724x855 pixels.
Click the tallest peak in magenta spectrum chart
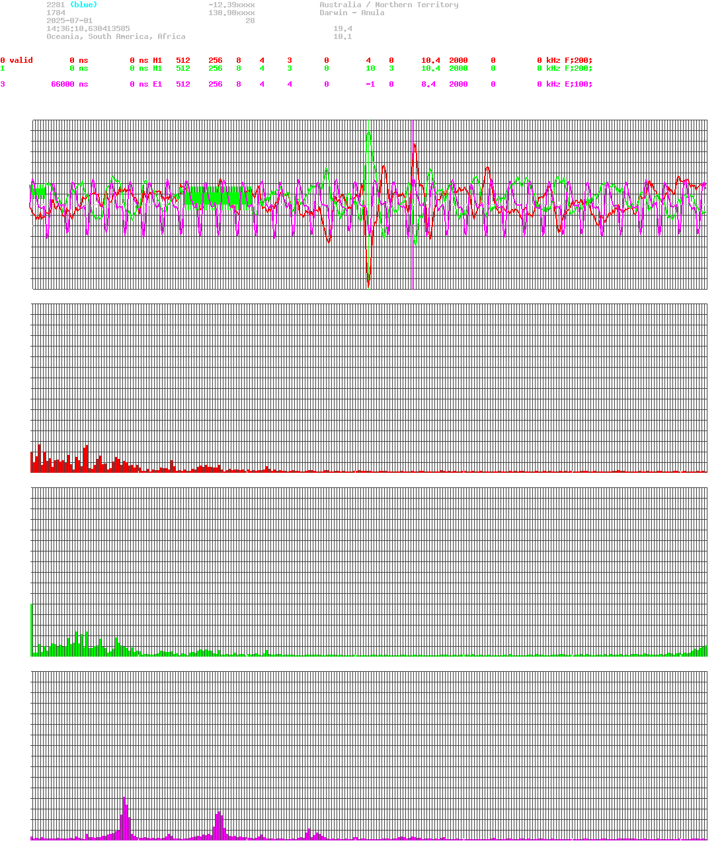point(124,819)
